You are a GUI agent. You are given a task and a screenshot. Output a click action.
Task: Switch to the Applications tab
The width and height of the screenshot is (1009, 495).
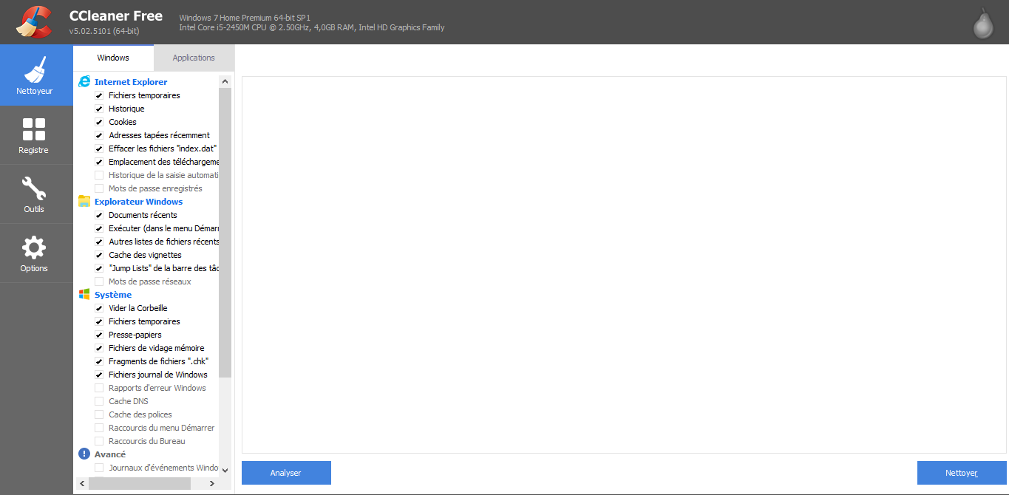pos(194,58)
